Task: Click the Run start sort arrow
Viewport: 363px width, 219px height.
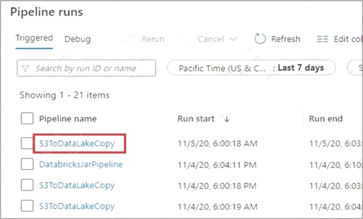Action: pyautogui.click(x=227, y=119)
